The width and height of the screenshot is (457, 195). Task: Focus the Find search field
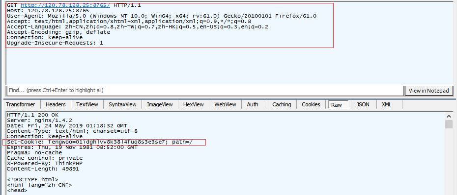(205, 90)
